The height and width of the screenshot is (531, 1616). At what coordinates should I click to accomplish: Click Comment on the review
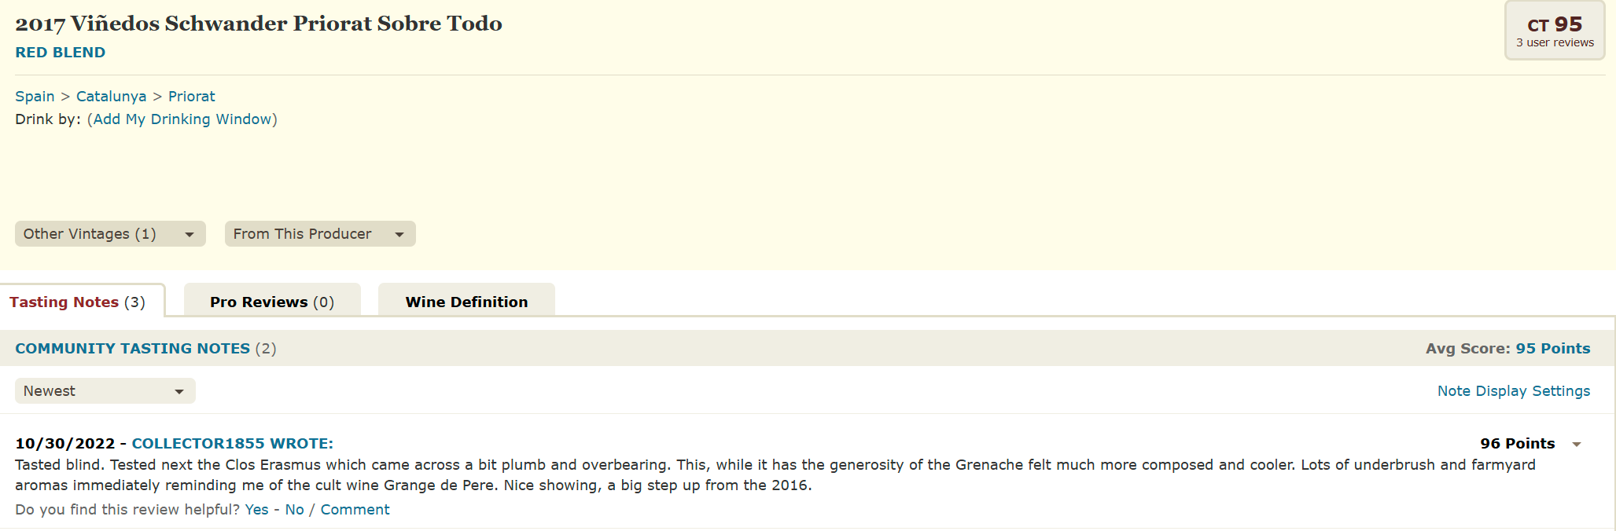tap(355, 510)
